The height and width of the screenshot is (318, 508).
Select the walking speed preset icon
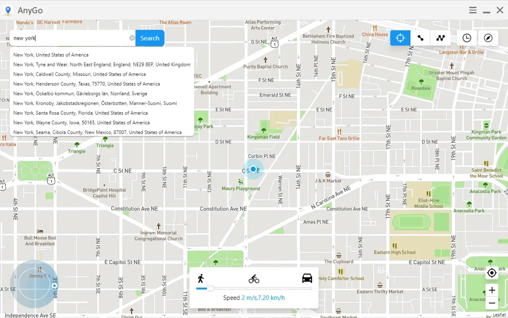coord(202,278)
